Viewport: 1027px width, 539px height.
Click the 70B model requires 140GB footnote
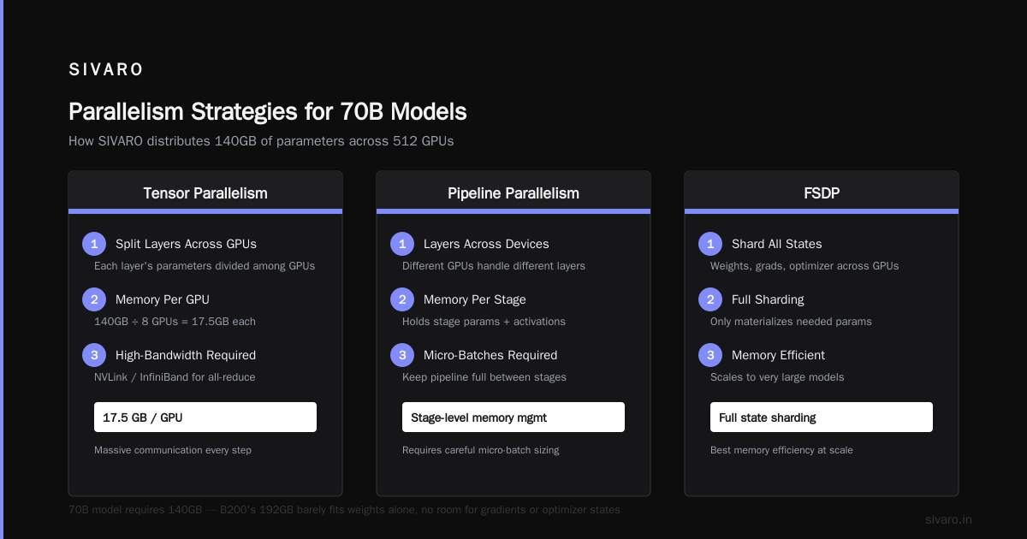[344, 510]
